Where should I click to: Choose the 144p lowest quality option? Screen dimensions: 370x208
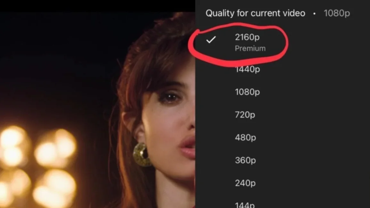point(245,205)
